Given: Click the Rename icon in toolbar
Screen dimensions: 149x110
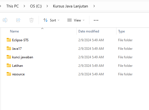Looking at the screenshot, I should (x=5, y=20).
